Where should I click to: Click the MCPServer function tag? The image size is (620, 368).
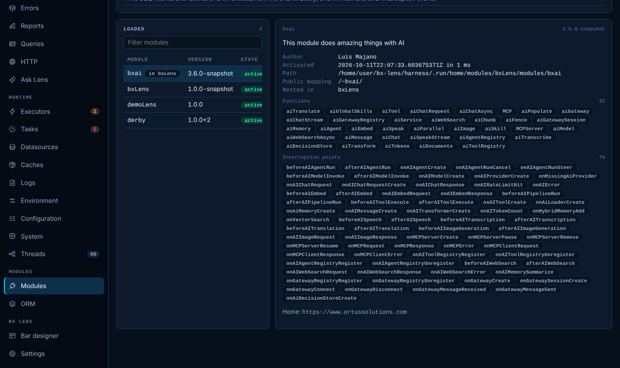[529, 129]
